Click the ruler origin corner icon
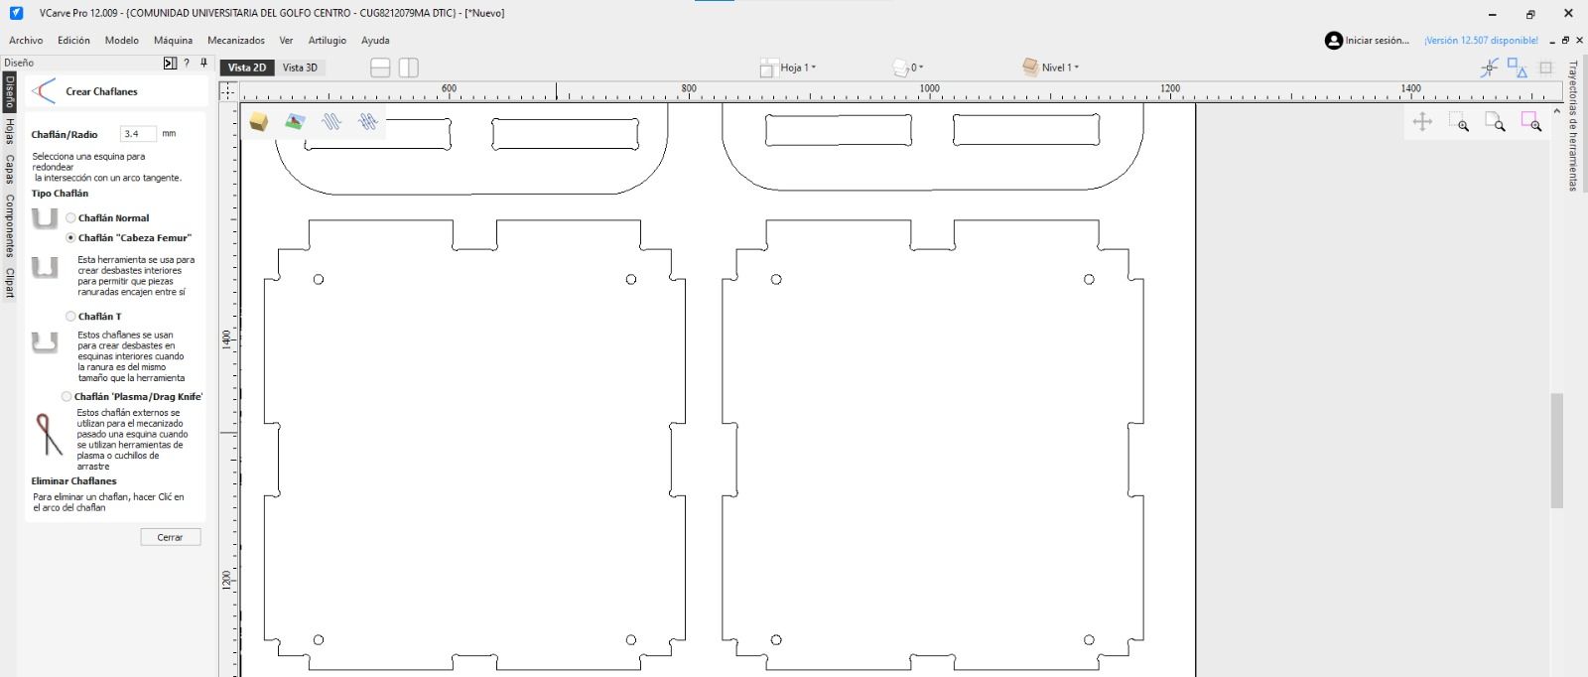 [229, 91]
